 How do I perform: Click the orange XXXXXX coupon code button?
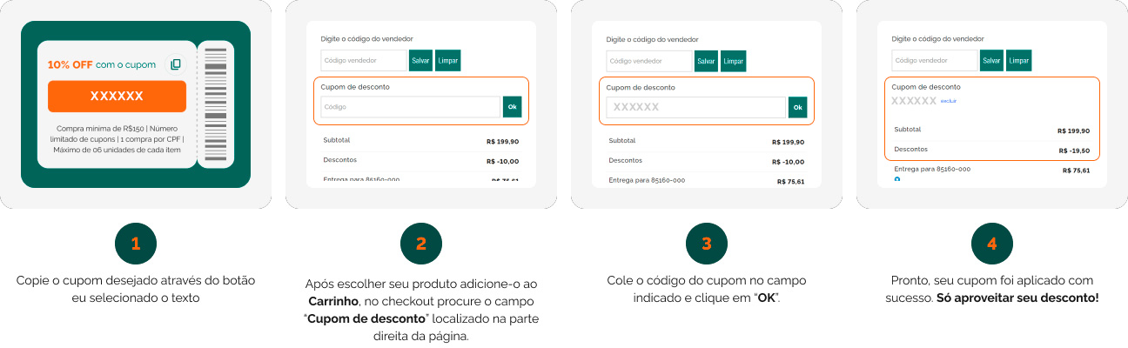point(117,97)
